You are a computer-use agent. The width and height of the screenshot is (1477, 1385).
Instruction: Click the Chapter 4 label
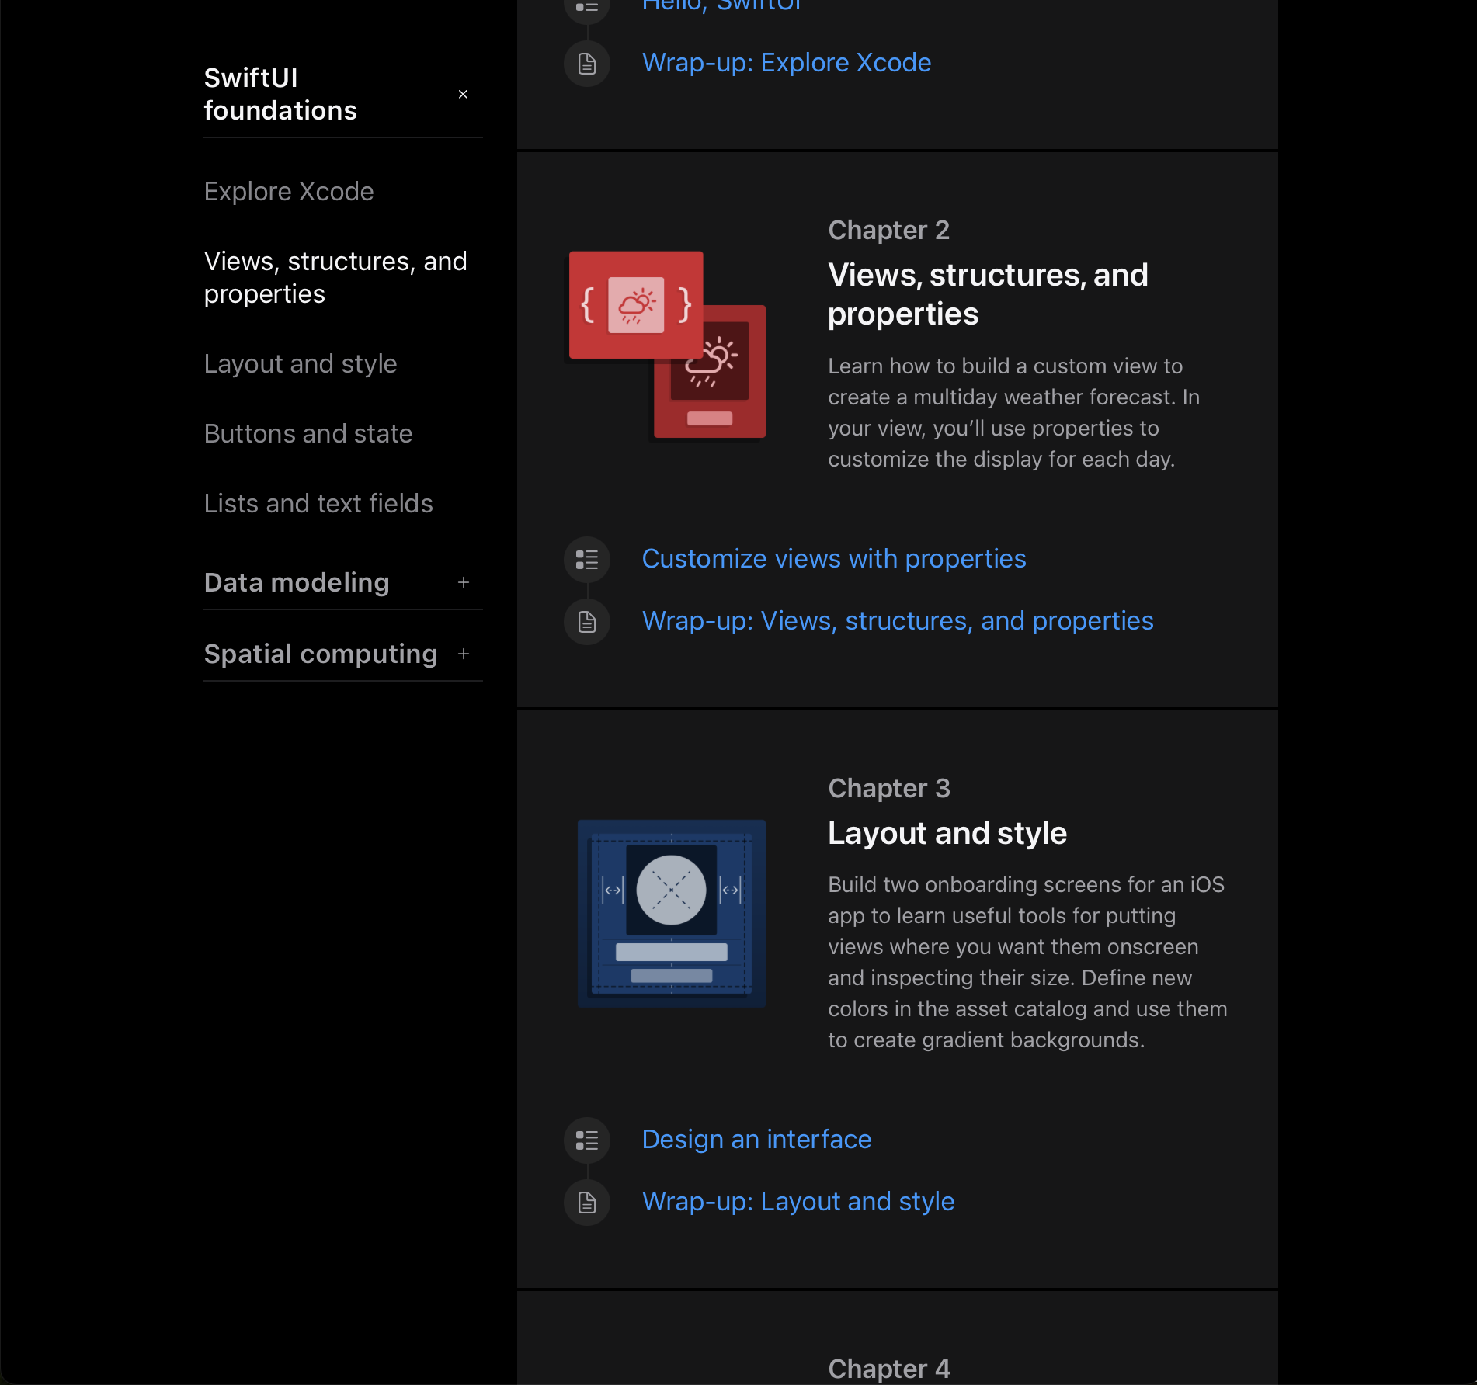click(889, 1369)
